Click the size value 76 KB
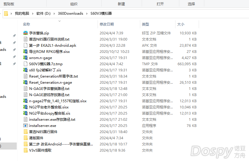This screenshot has height=161, width=249. point(191,125)
